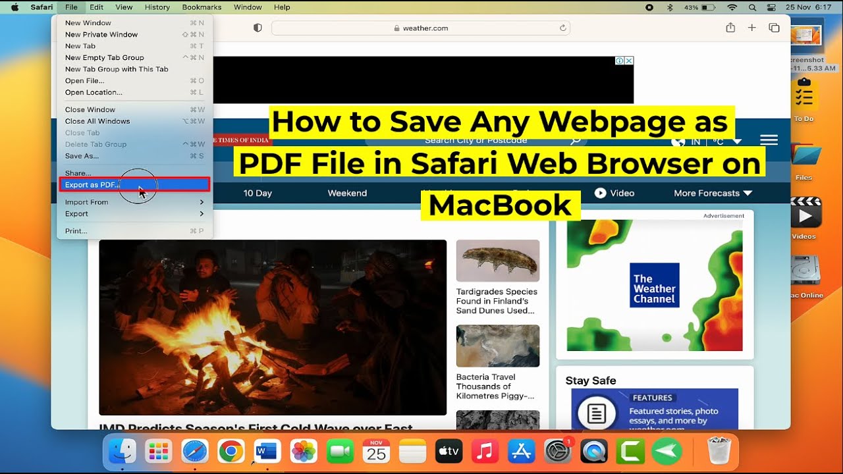Select Export as PDF... entry
The image size is (843, 474).
pyautogui.click(x=134, y=185)
